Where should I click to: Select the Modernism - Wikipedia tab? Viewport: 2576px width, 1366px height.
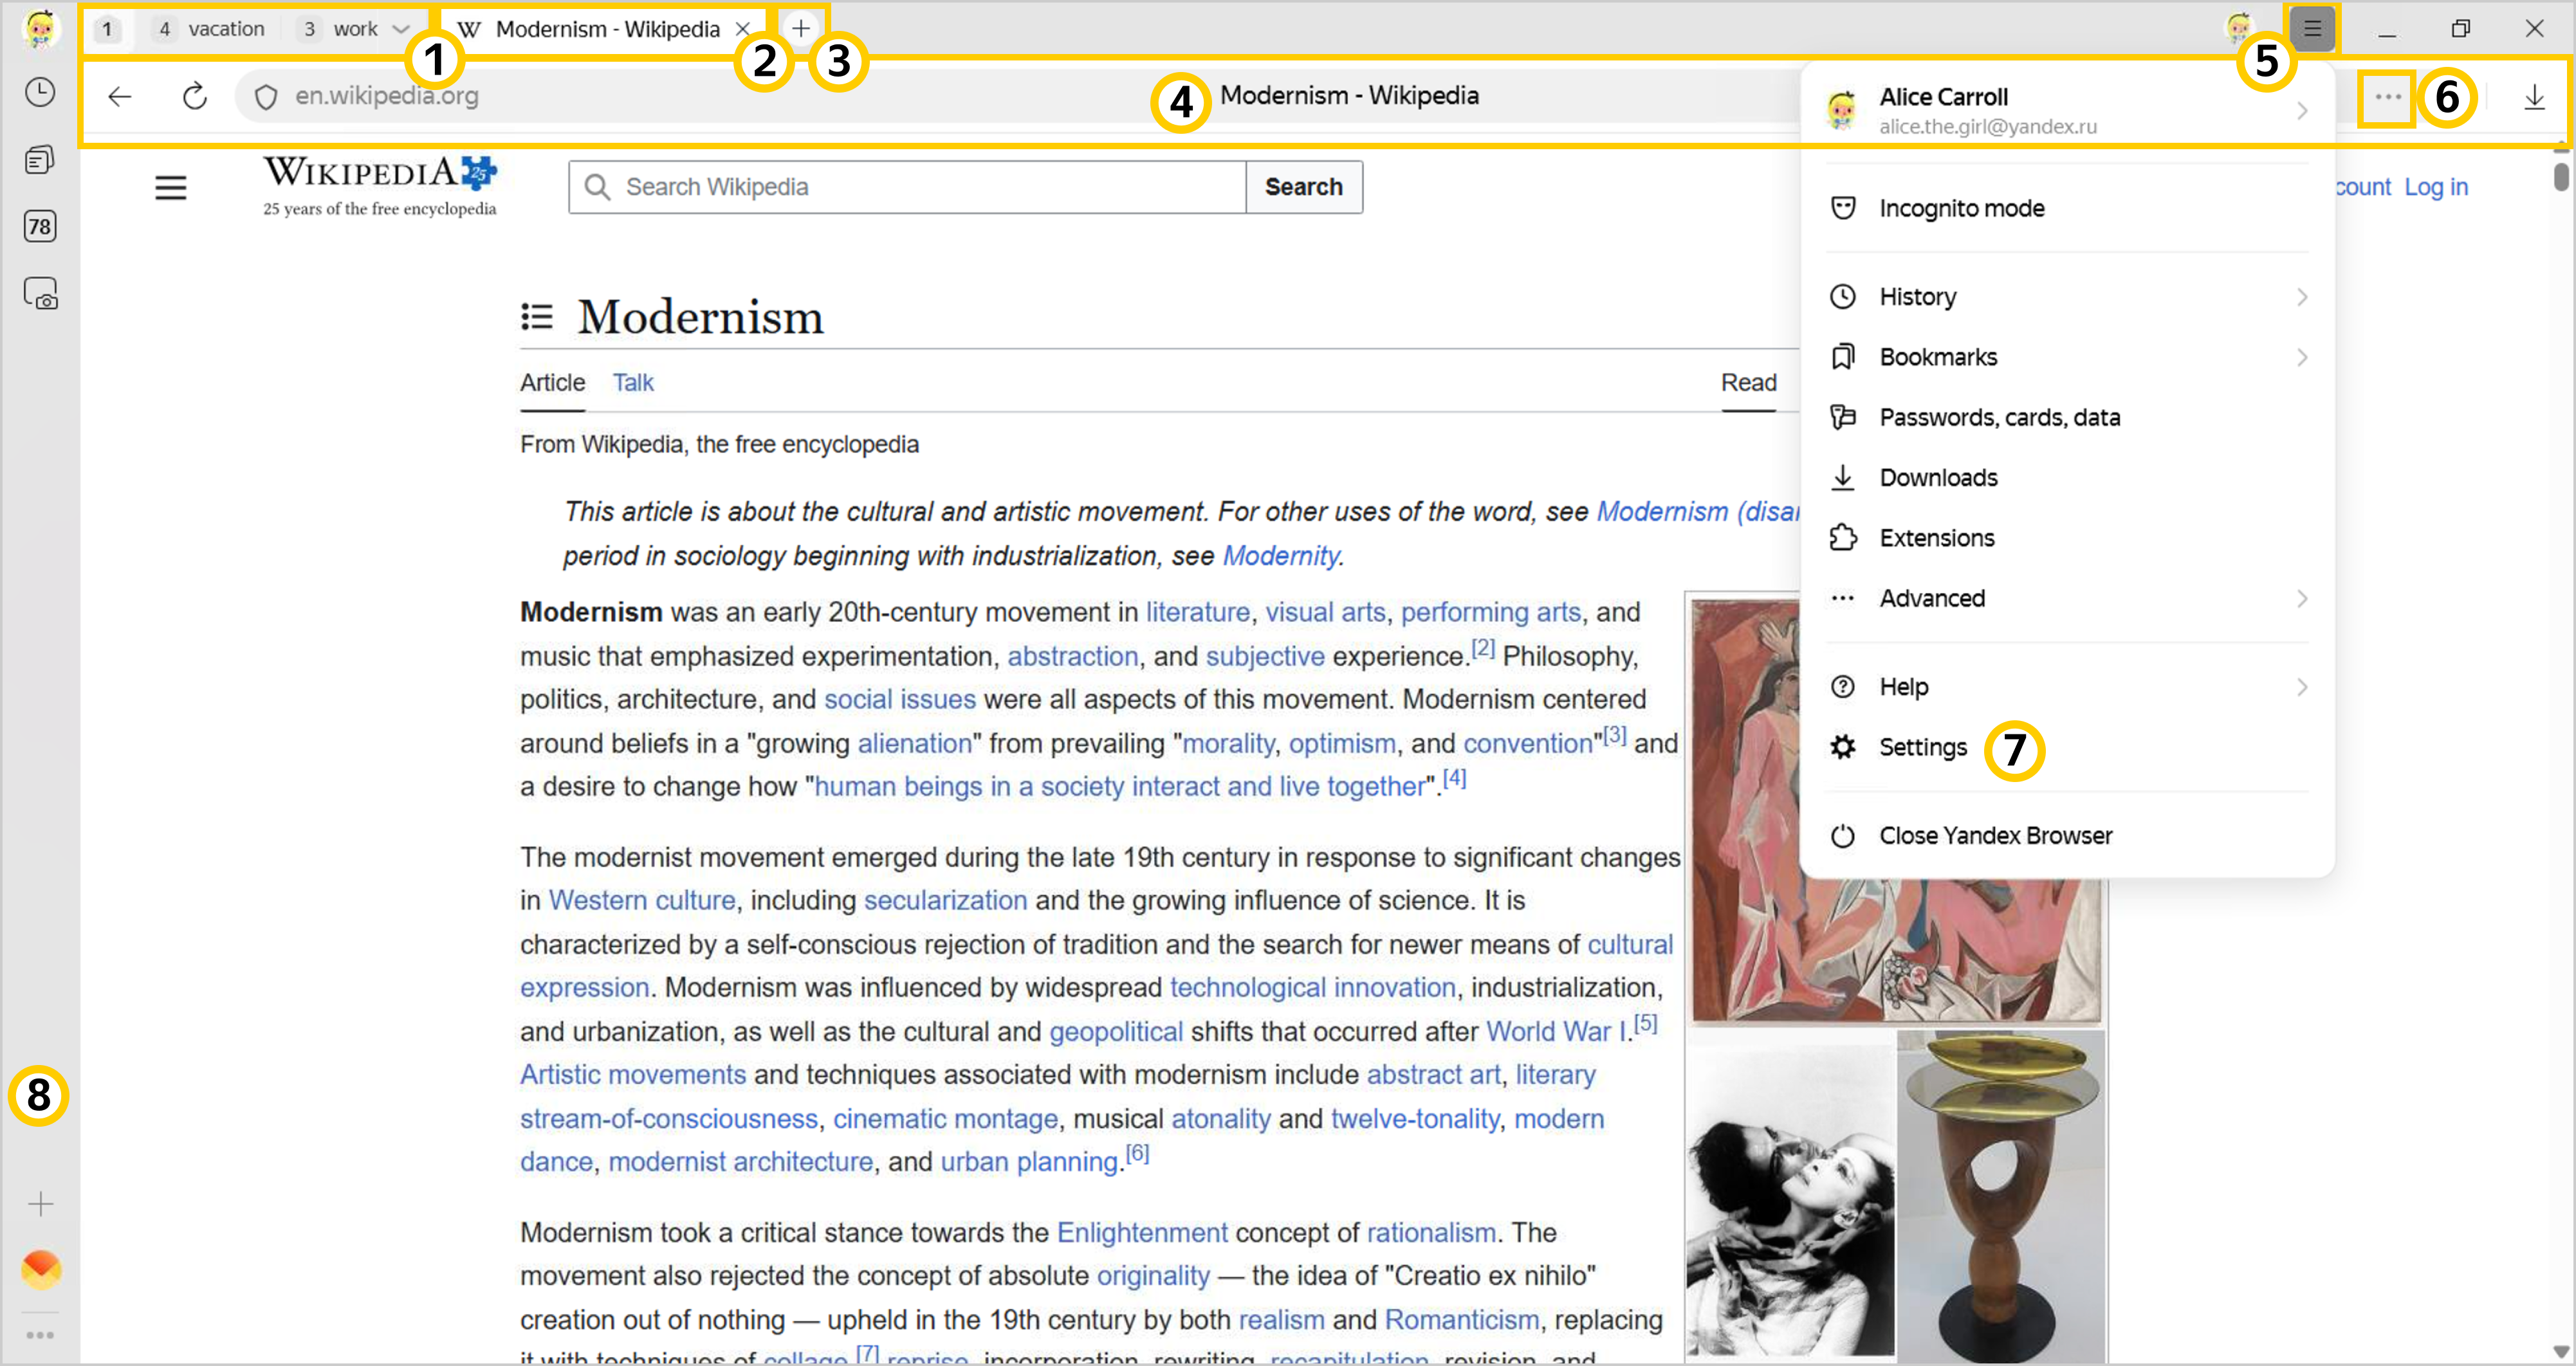click(x=604, y=29)
